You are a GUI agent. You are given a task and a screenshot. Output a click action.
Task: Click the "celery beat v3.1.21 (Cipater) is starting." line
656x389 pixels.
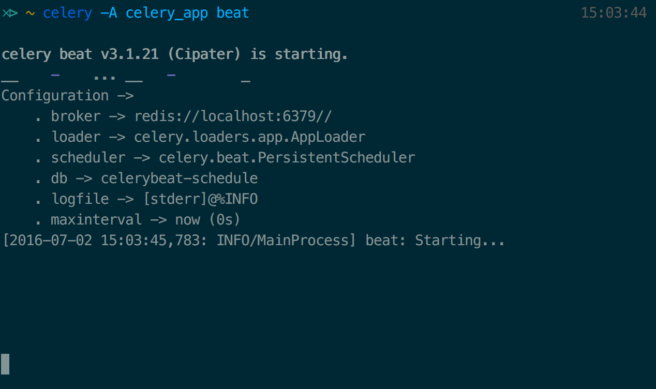[175, 54]
